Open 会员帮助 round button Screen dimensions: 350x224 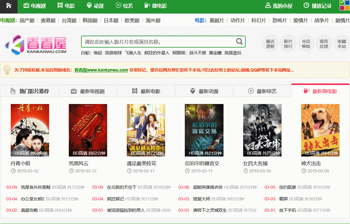[306, 44]
